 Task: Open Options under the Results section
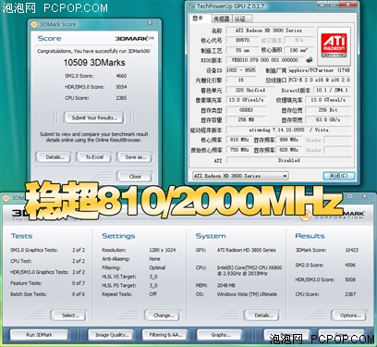pyautogui.click(x=349, y=316)
